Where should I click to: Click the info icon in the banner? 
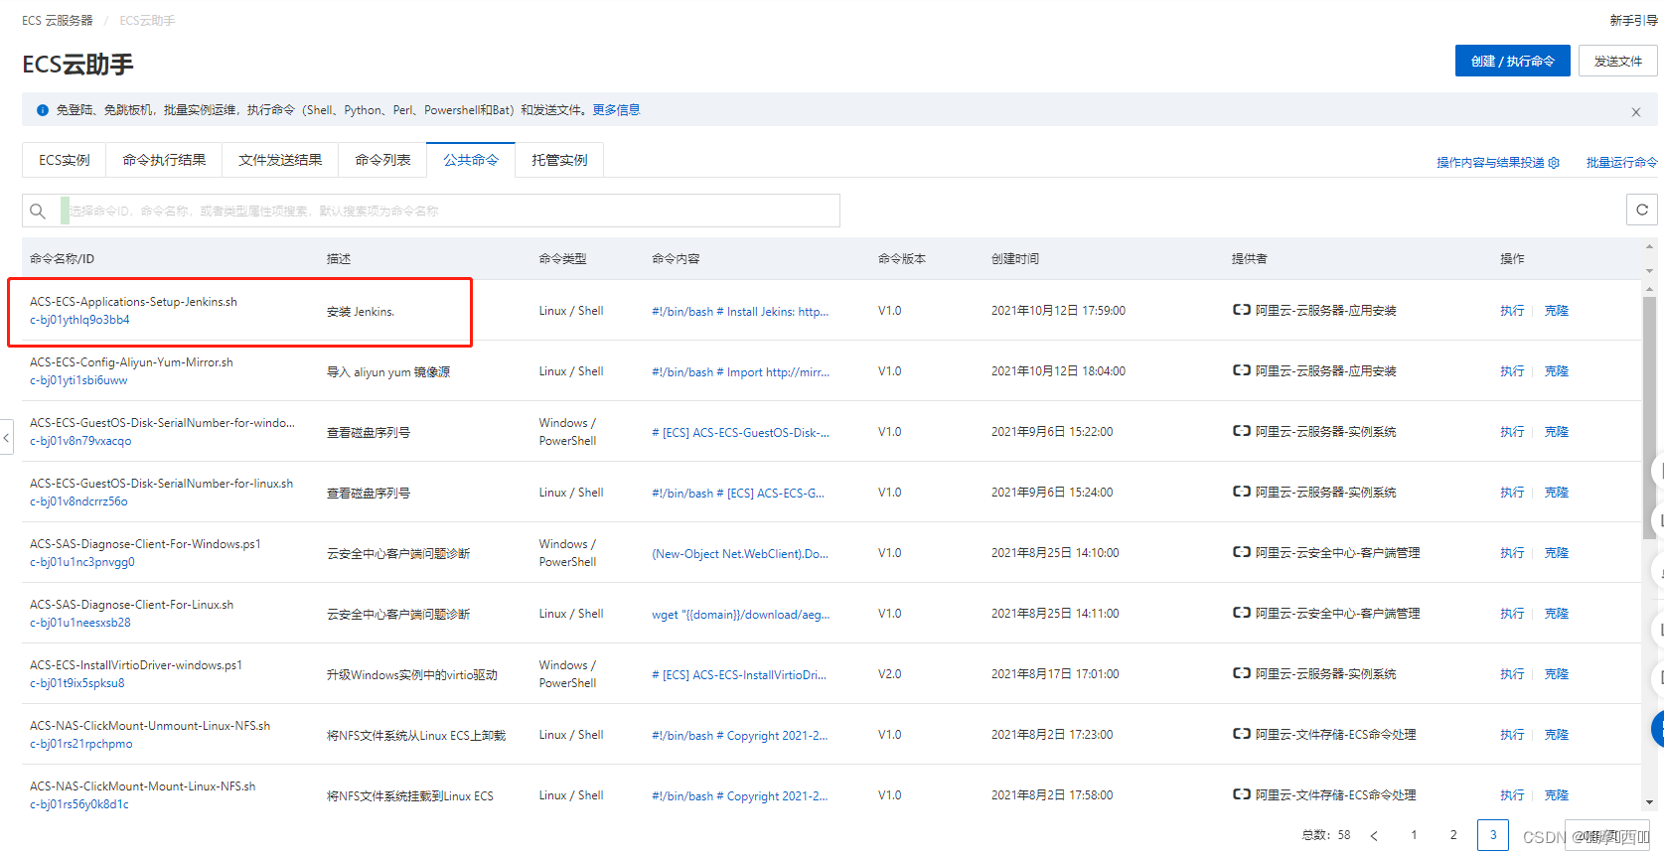[43, 110]
